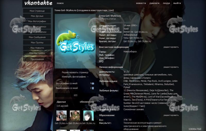Open Мои Новости in sidebar
This screenshot has width=206, height=131.
37,48
